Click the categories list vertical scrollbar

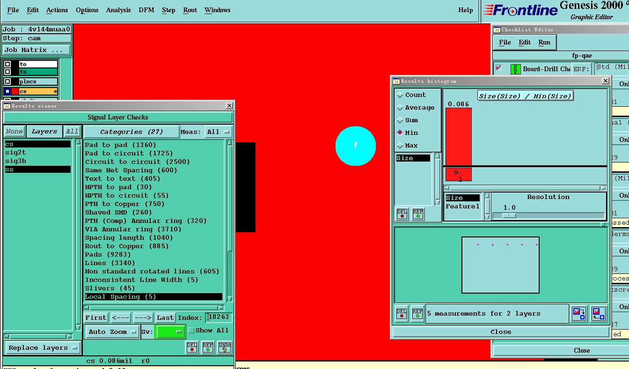click(230, 221)
